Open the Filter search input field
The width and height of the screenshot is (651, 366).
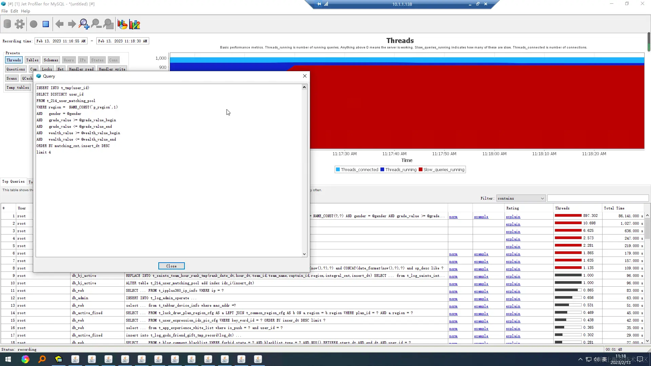coord(598,198)
